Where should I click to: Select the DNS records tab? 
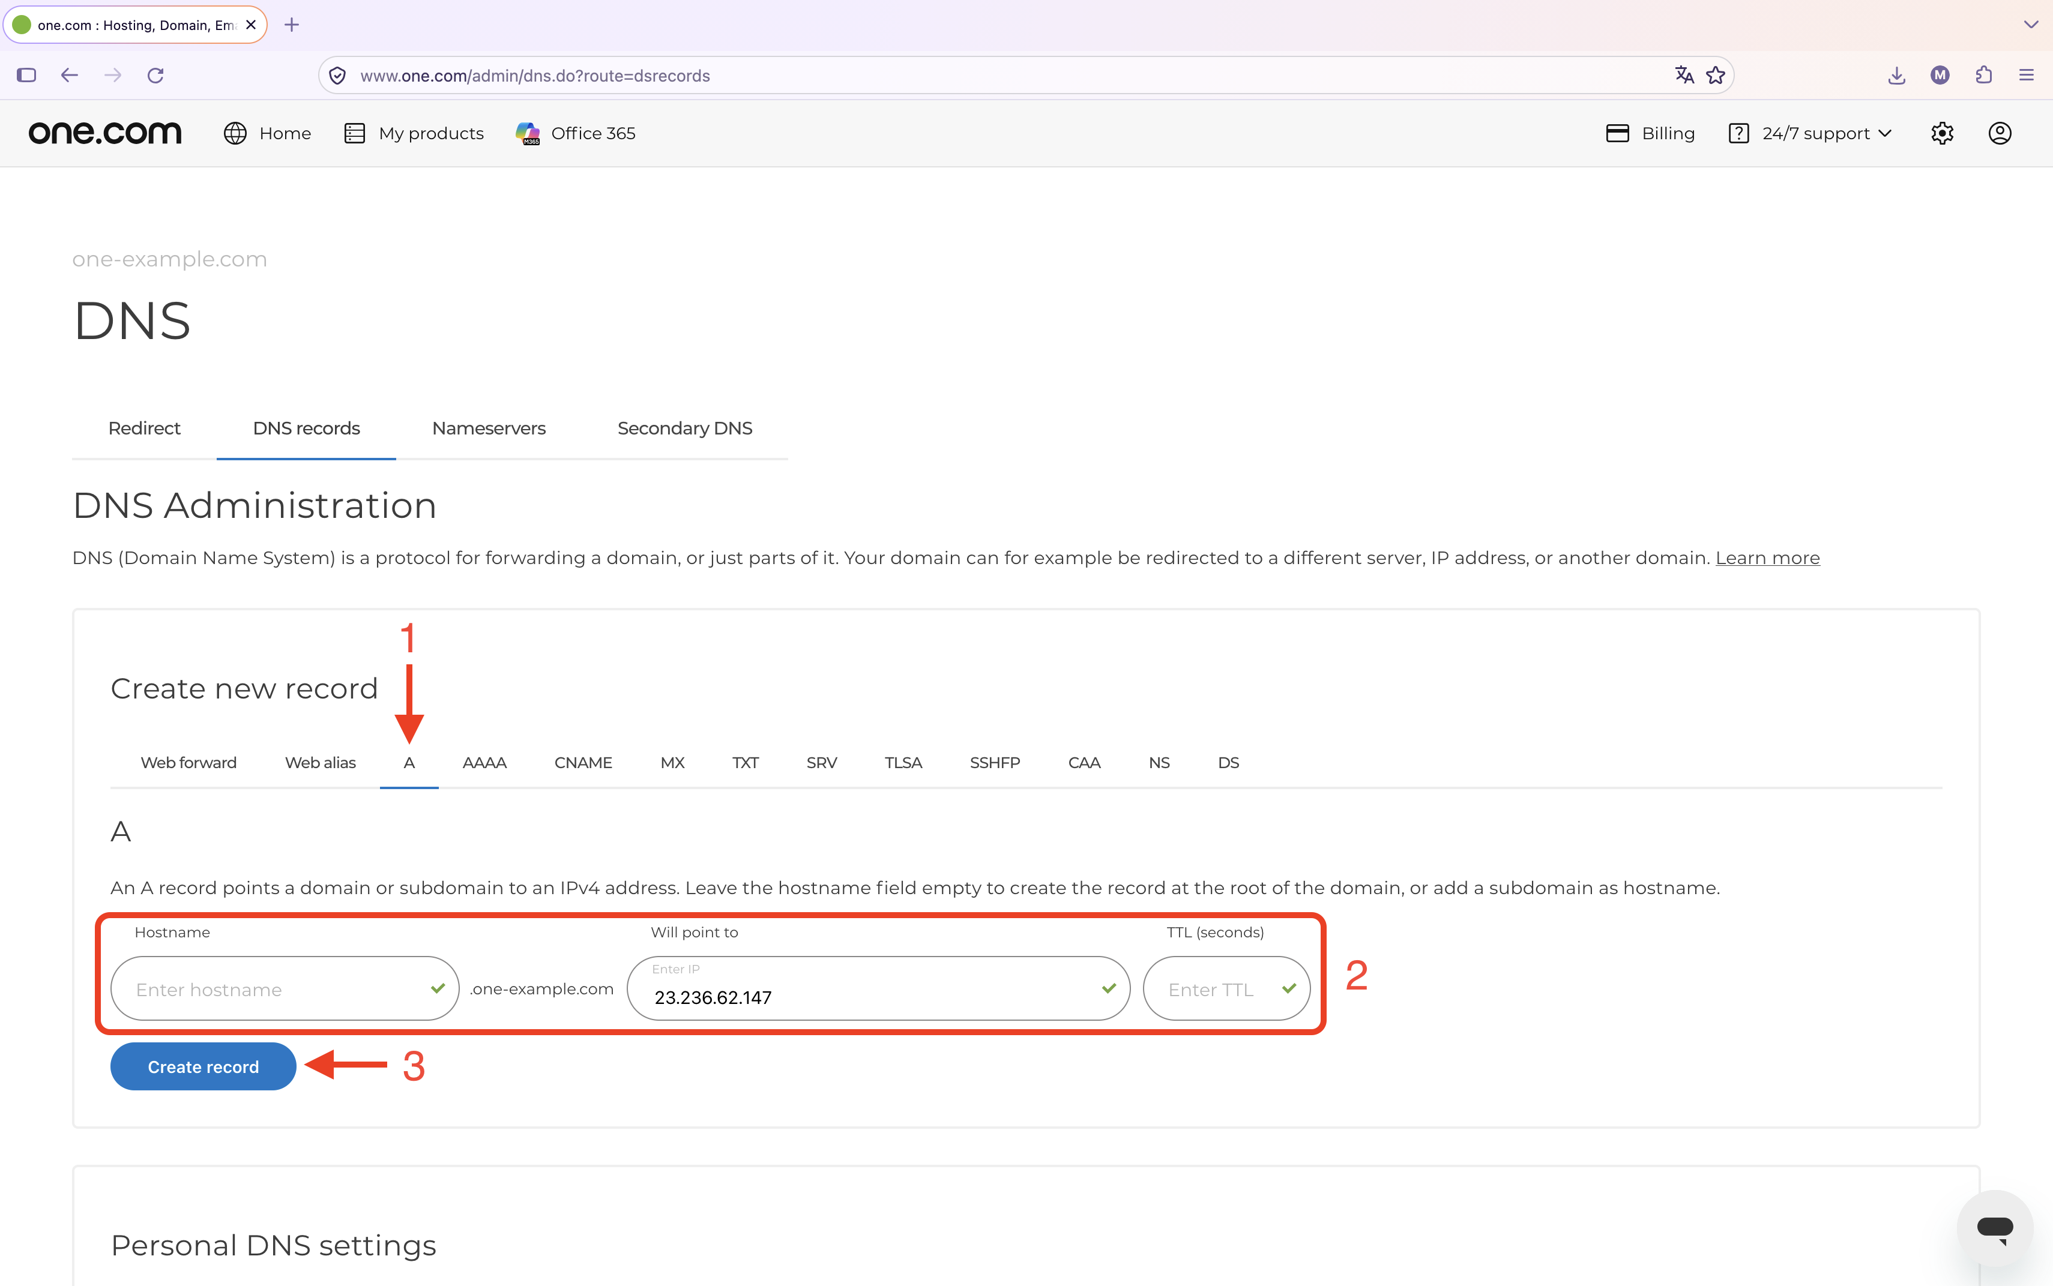click(x=306, y=428)
